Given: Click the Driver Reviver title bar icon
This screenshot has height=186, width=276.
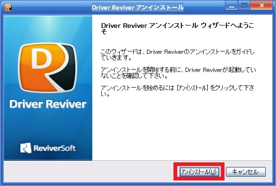Looking at the screenshot, I should pos(8,7).
